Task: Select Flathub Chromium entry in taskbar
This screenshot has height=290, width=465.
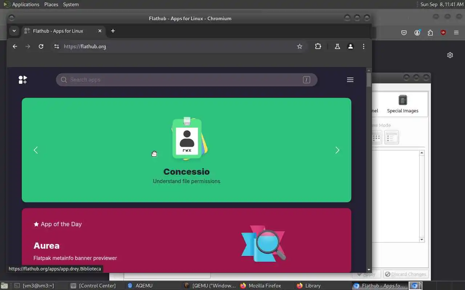Action: coord(380,286)
